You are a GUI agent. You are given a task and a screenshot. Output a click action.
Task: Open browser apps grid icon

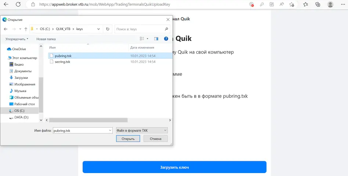click(x=272, y=4)
